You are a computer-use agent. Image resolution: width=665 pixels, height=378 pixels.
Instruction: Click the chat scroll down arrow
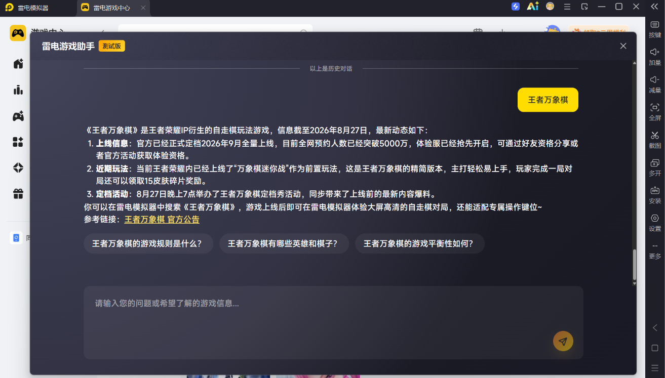[634, 283]
